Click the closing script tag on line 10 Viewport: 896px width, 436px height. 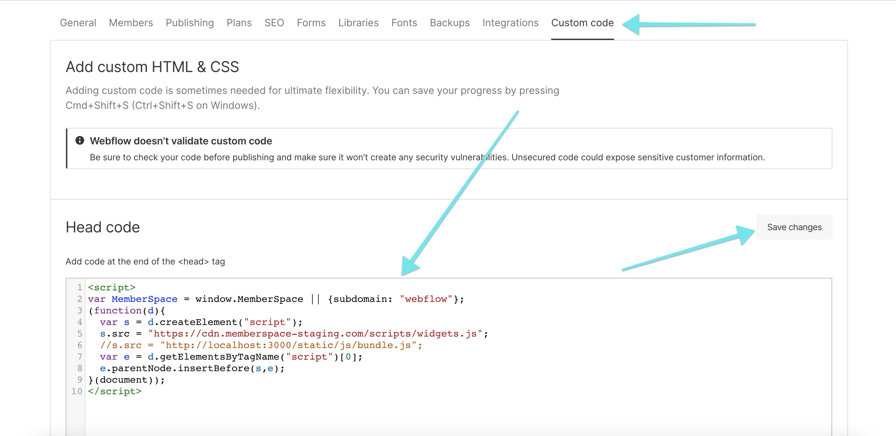[x=114, y=391]
